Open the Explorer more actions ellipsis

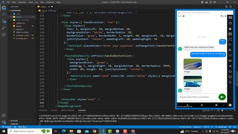coord(32,7)
